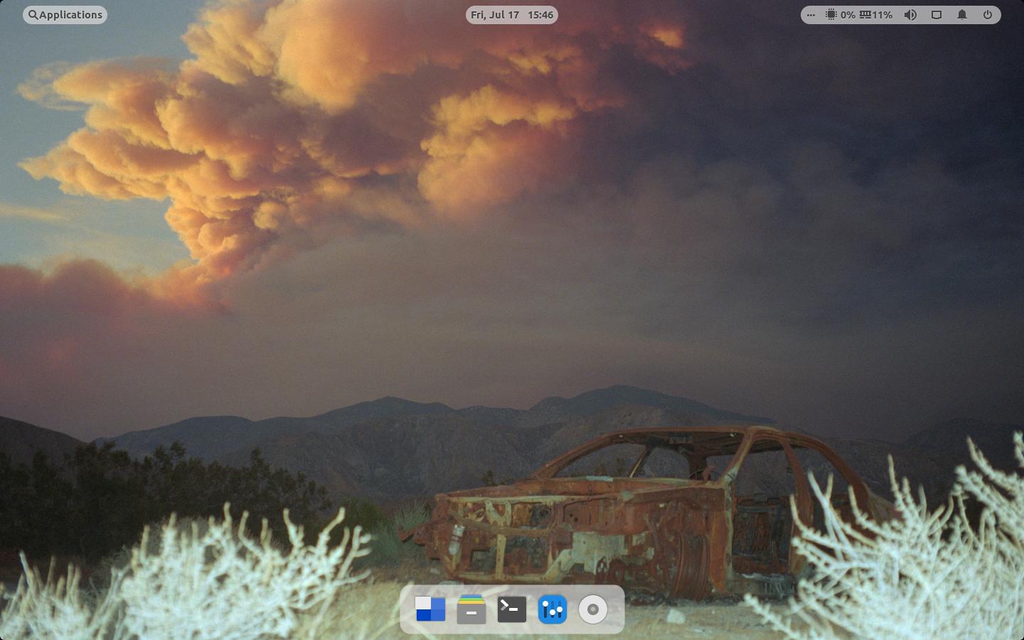1024x640 pixels.
Task: Click the 0% CPU usage value
Action: click(848, 15)
